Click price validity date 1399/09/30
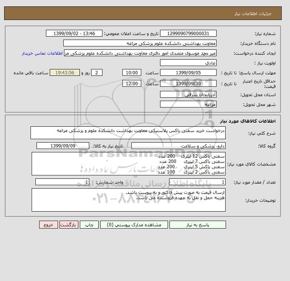Image resolution: width=290 pixels, height=281 pixels. click(188, 83)
